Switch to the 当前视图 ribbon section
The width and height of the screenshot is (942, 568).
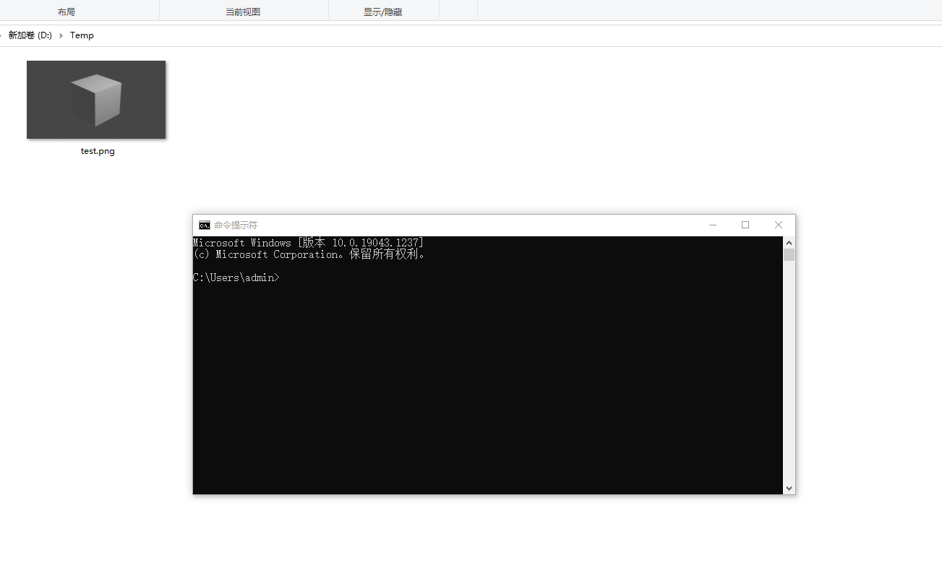(242, 11)
